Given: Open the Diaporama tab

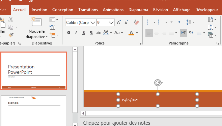Looking at the screenshot, I should [x=138, y=10].
